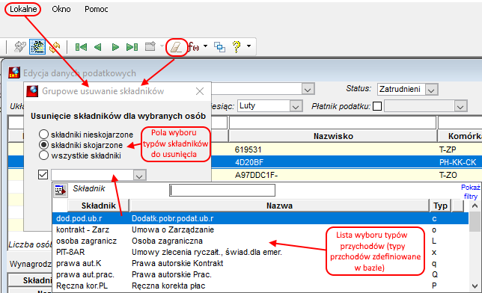Go to first record arrow icon

81,47
